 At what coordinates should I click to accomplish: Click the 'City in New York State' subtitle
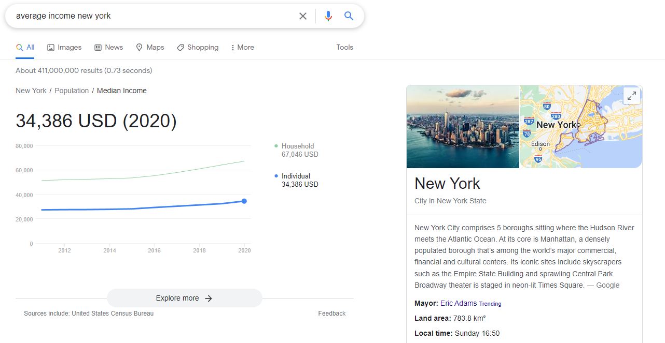point(450,201)
